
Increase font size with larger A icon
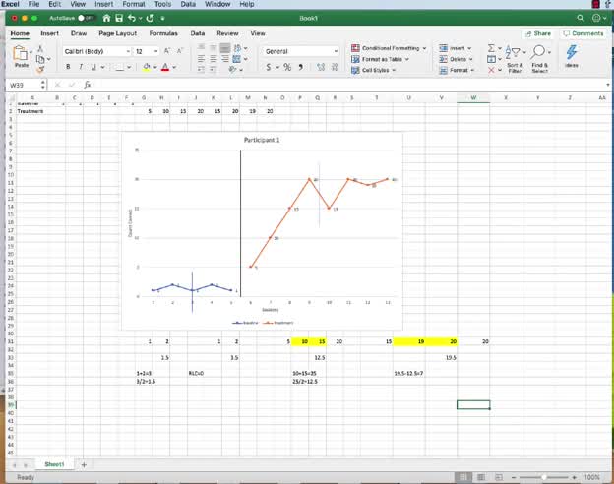tap(167, 51)
